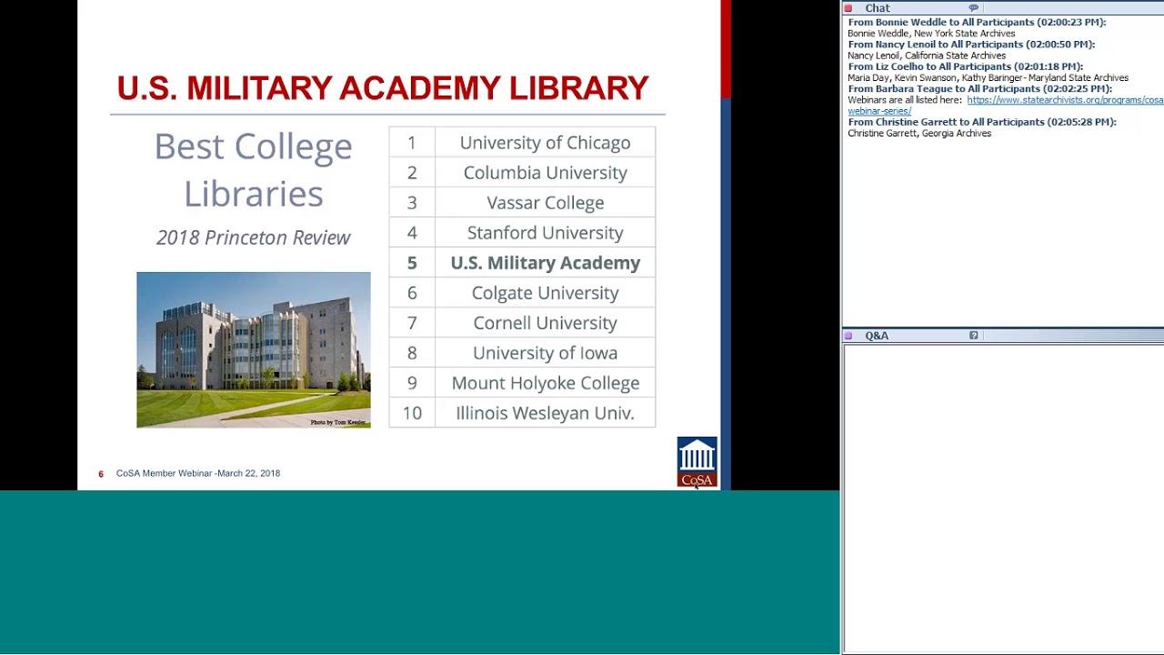
Task: Select the 'Illinois Wesleyan Univ.' table cell
Action: (x=546, y=413)
